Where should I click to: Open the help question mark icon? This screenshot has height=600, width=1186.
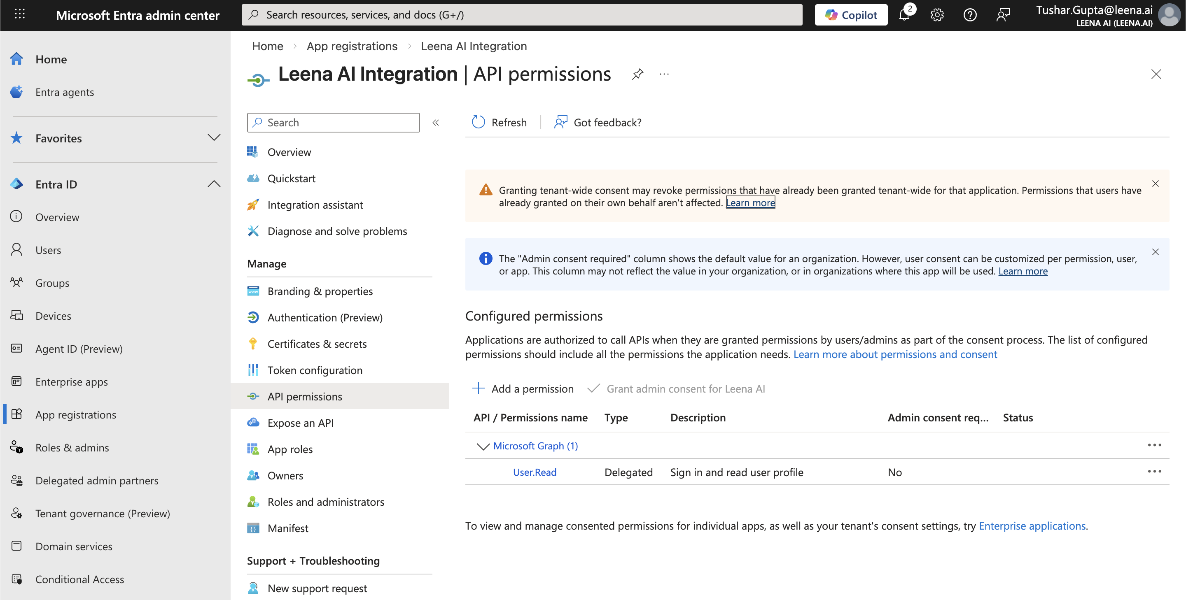click(970, 15)
